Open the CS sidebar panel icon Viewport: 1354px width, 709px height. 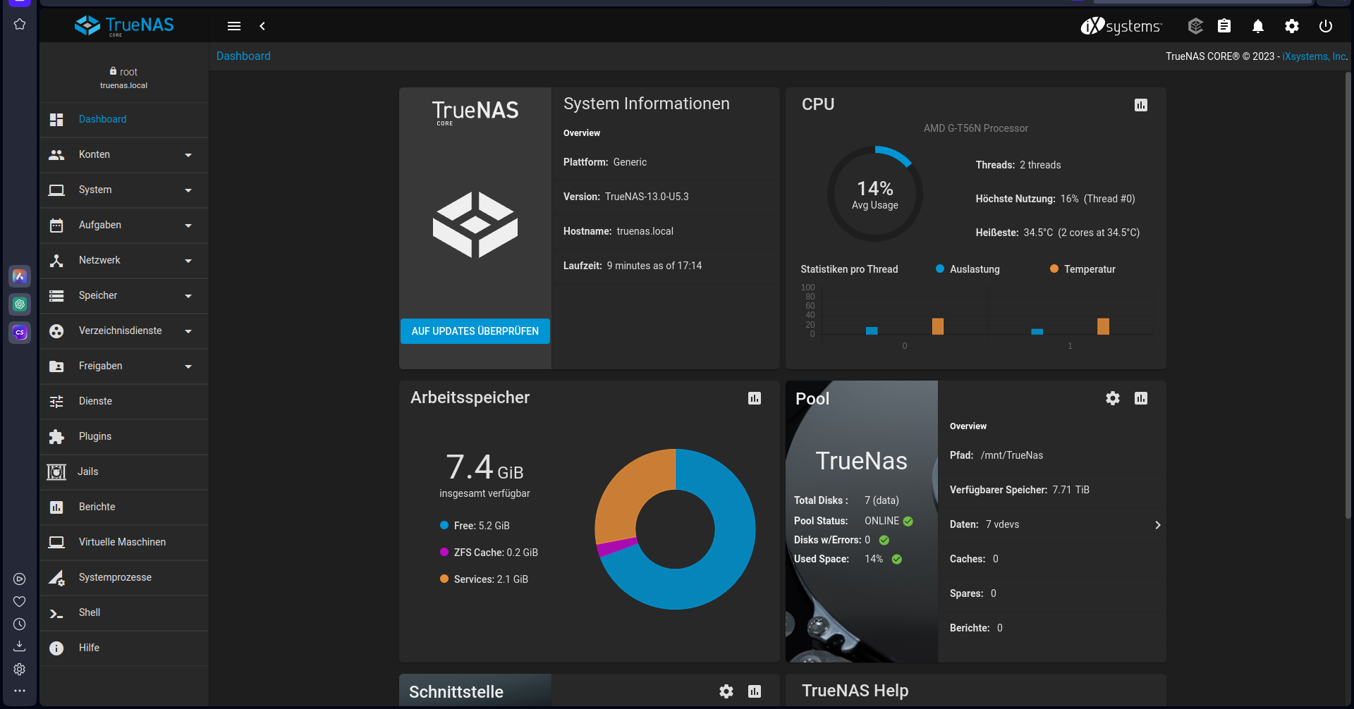20,333
